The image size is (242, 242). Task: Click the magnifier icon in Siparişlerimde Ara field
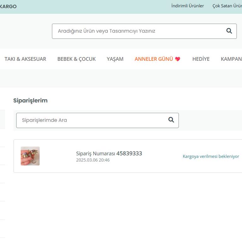coord(171,120)
